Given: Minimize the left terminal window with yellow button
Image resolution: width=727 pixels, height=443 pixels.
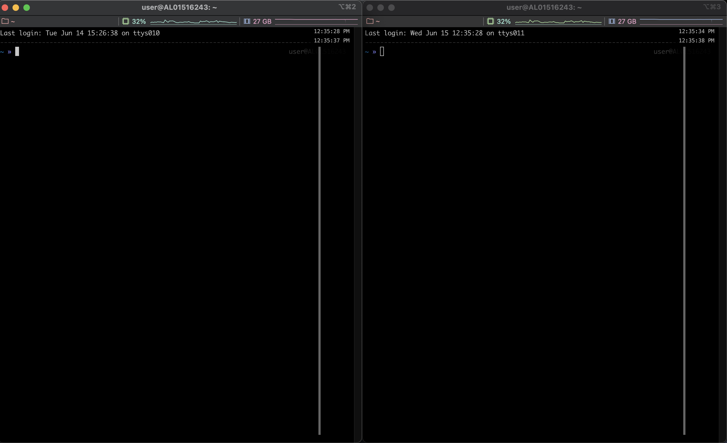Looking at the screenshot, I should [x=16, y=8].
